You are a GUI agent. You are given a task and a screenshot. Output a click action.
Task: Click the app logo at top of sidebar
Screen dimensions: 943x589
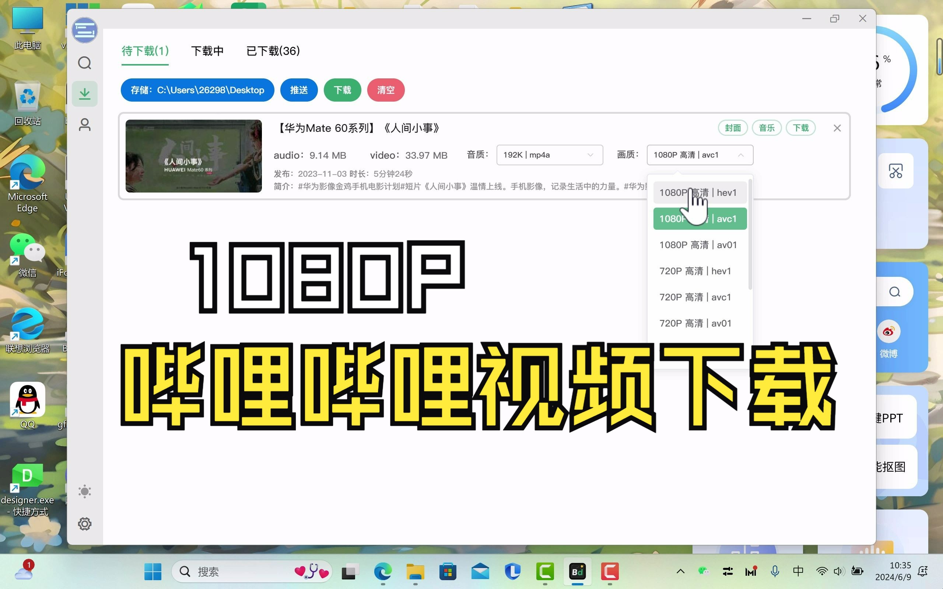[x=85, y=30]
